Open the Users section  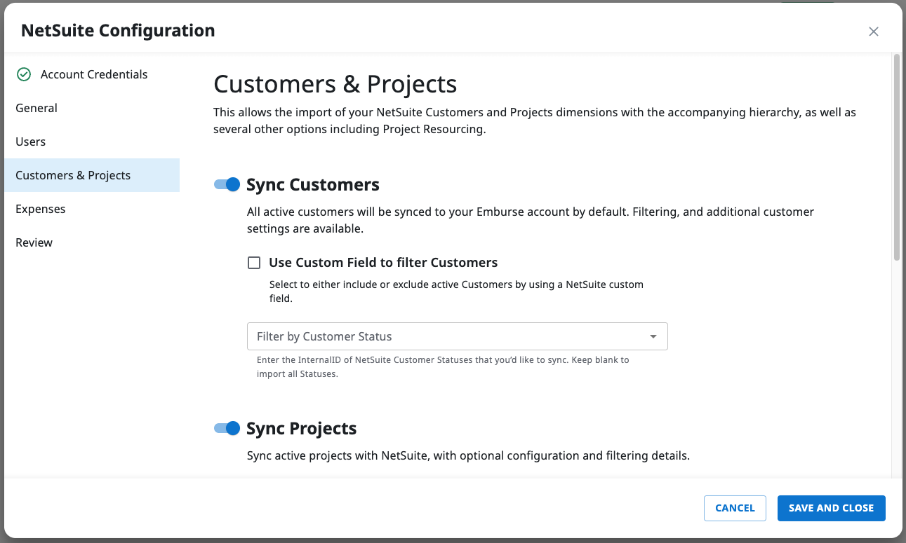pos(92,142)
